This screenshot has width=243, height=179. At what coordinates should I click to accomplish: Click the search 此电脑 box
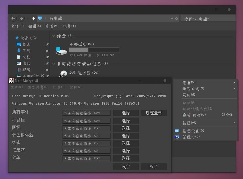click(208, 19)
